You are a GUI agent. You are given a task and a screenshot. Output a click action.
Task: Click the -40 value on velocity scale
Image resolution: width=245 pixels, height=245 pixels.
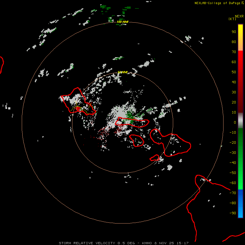tap(233, 163)
